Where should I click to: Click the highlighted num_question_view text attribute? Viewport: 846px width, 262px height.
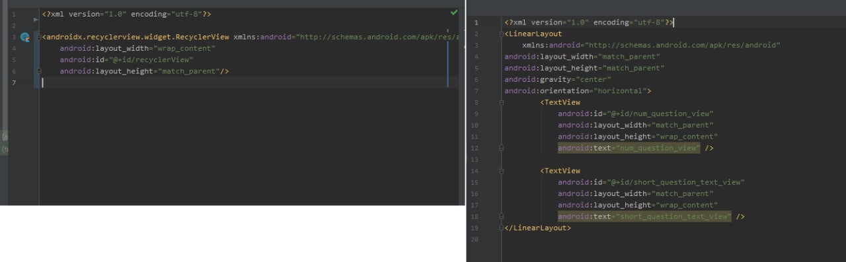[x=629, y=148]
